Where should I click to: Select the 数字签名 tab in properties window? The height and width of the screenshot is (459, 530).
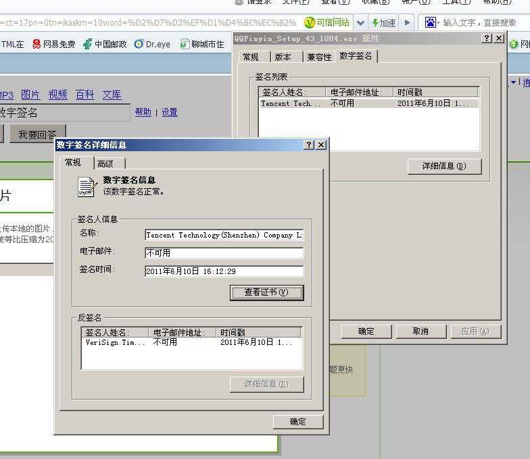coord(356,56)
